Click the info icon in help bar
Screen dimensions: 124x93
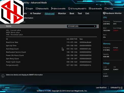coord(3,76)
